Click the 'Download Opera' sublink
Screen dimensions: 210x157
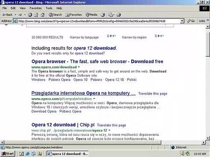(x=44, y=111)
